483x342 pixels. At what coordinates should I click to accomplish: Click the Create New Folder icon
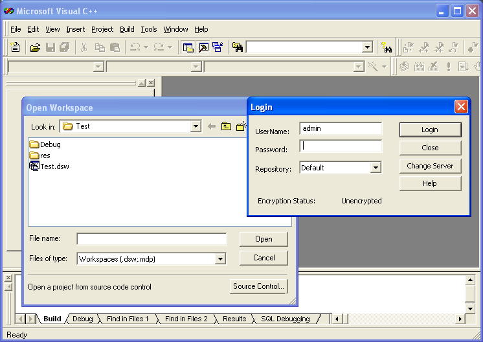coord(241,126)
